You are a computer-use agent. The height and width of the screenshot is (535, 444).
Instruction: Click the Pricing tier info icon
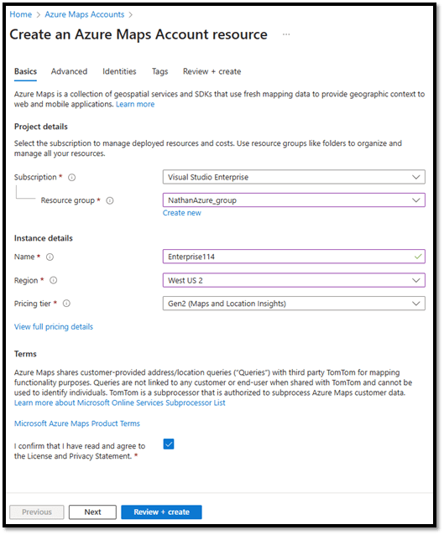[x=66, y=304]
